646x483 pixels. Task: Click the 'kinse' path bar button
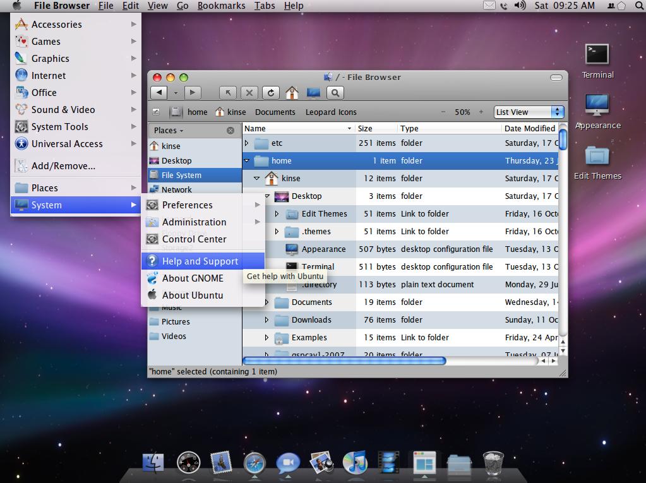click(x=230, y=112)
